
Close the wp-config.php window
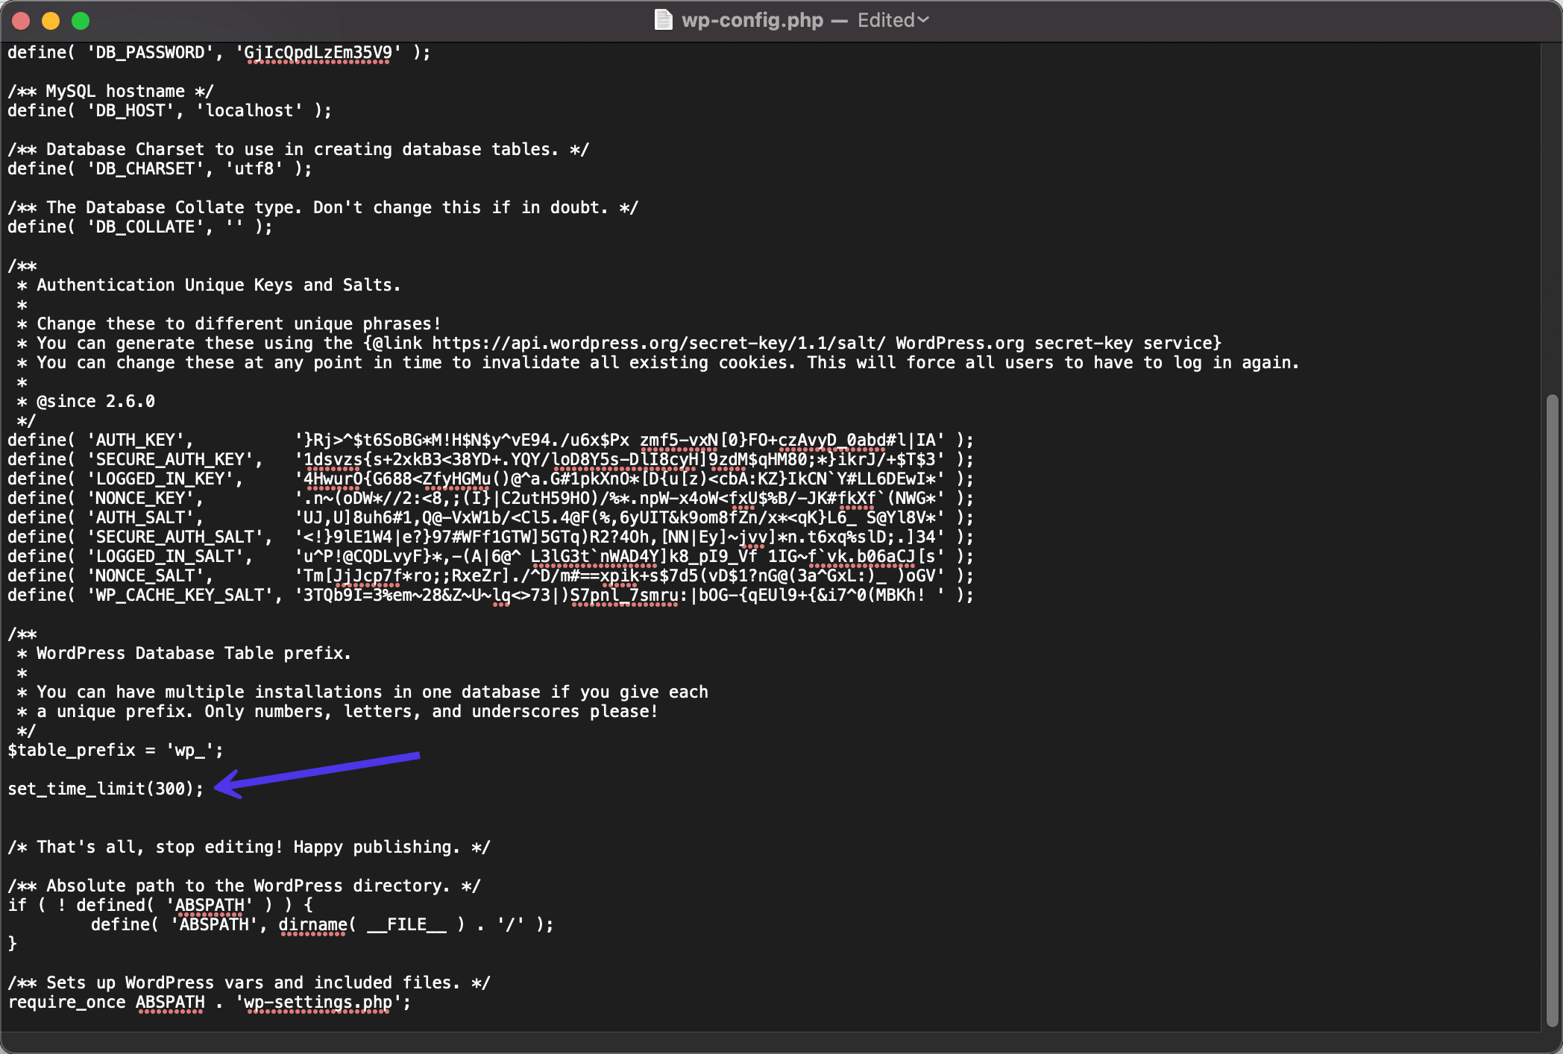click(22, 21)
